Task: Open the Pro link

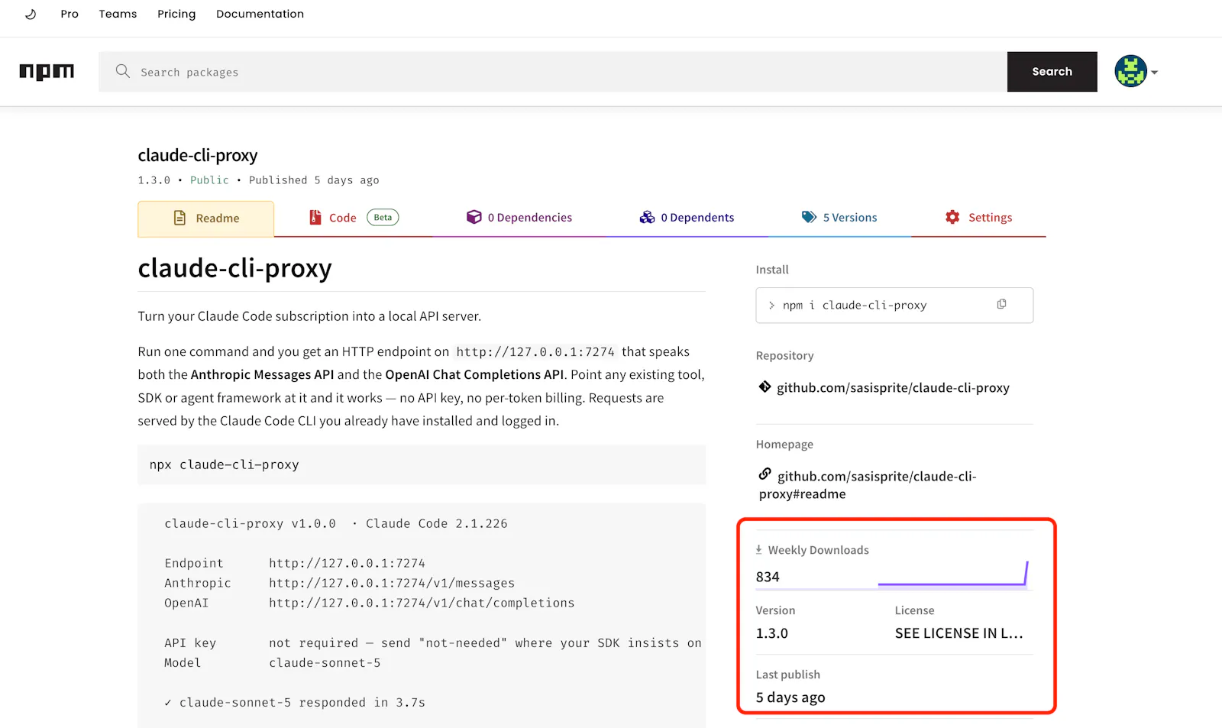Action: coord(70,14)
